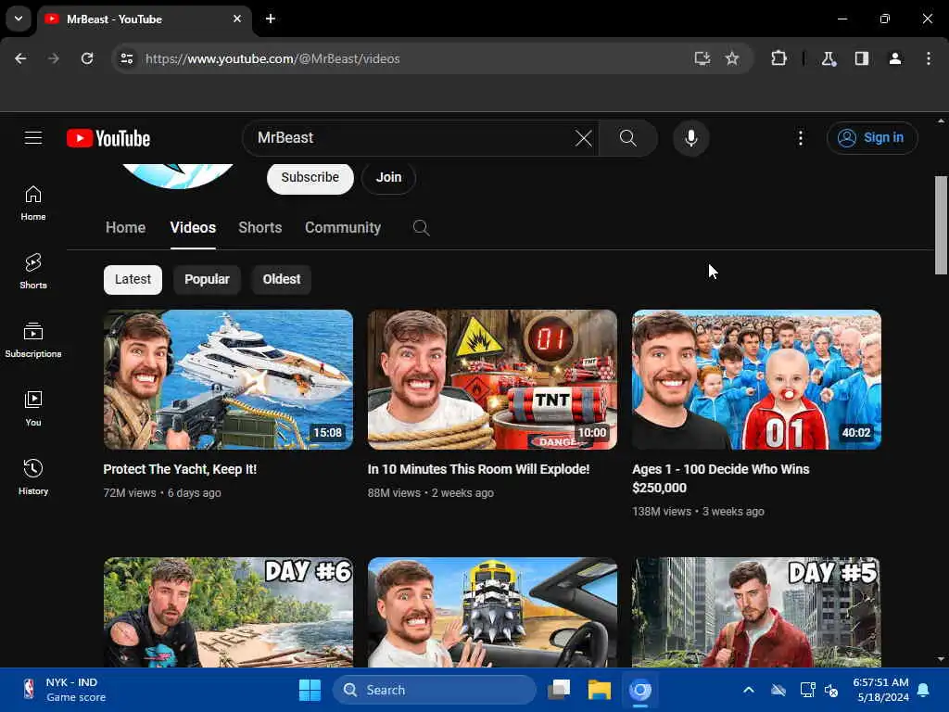The height and width of the screenshot is (712, 949).
Task: Go back in browser
Action: tap(20, 58)
